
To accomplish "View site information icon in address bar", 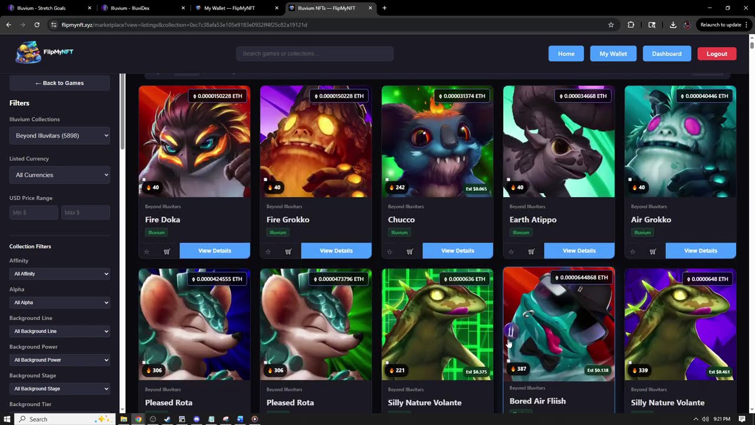I will [x=54, y=25].
